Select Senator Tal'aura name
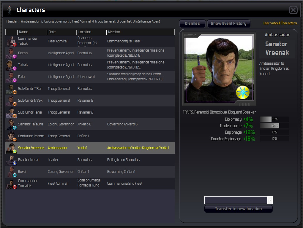303x228 pixels. tap(31, 124)
